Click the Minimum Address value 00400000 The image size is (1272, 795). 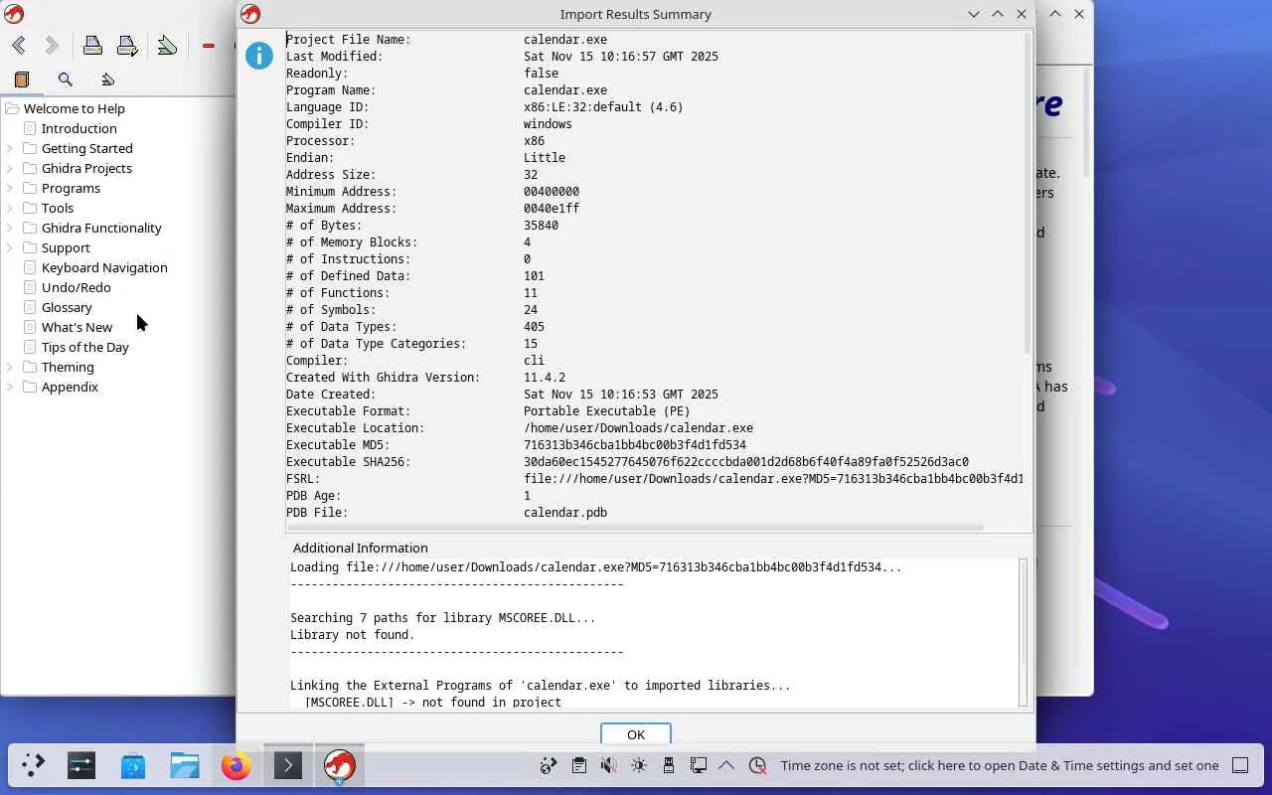(x=552, y=192)
